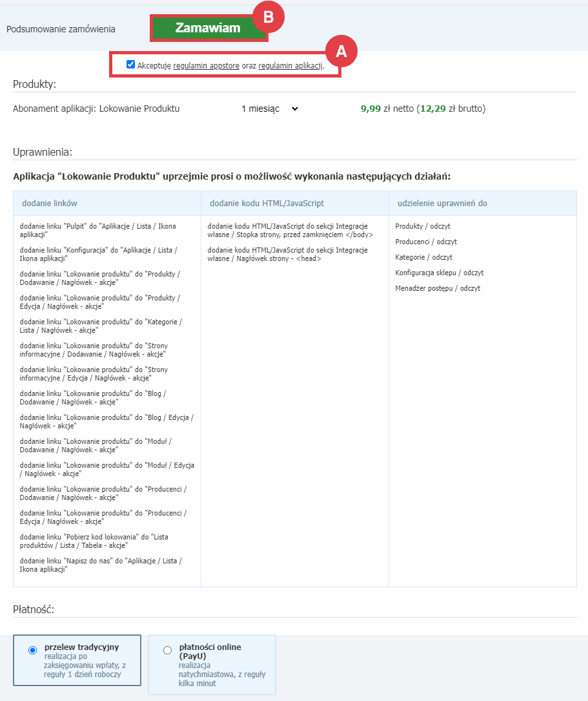588x701 pixels.
Task: Click the red circle badge labeled B
Action: 269,17
